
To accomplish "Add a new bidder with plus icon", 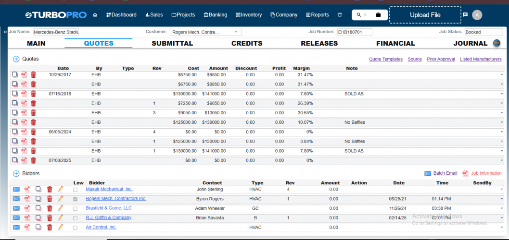I will pos(16,174).
